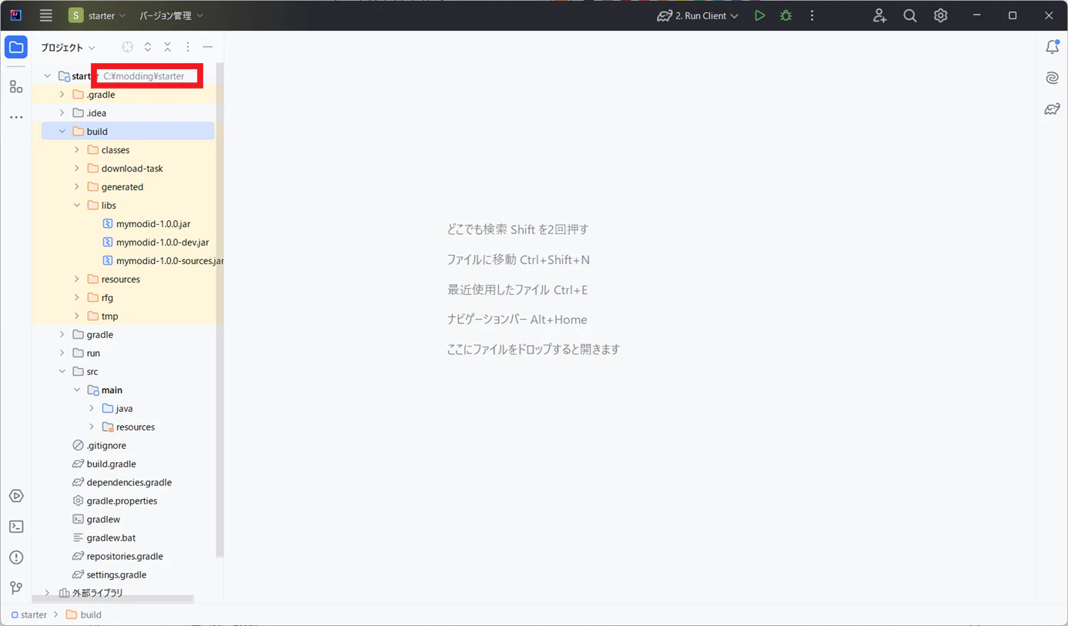The image size is (1068, 626).
Task: Select the settings.gradle file
Action: pos(116,575)
